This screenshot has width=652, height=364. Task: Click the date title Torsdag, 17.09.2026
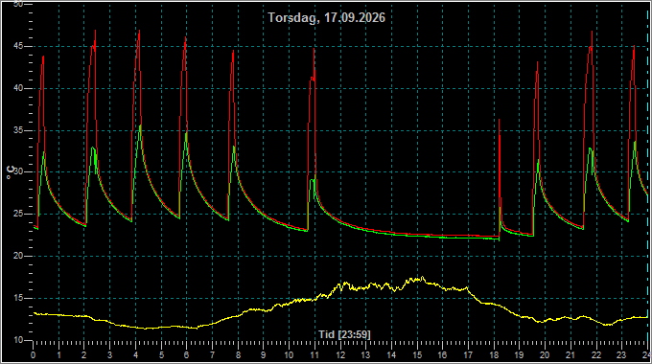(326, 18)
